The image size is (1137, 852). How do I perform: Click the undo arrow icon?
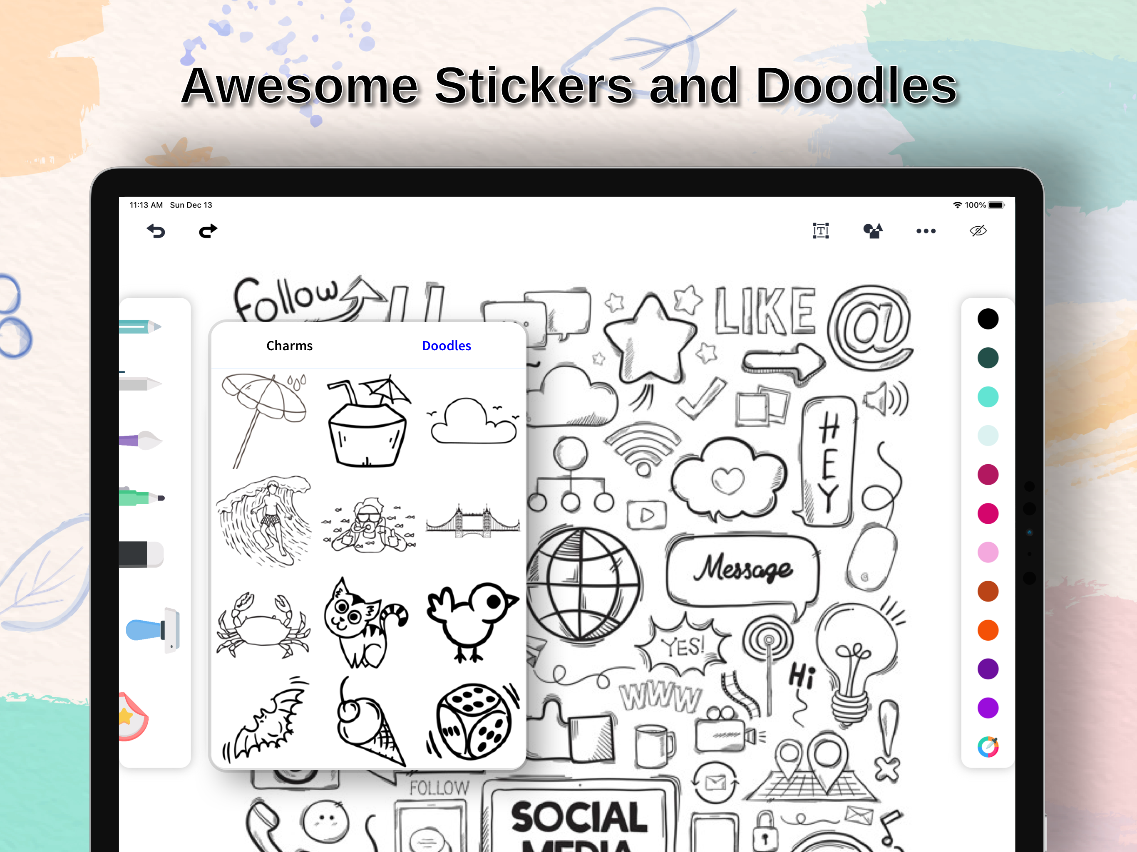coord(156,231)
